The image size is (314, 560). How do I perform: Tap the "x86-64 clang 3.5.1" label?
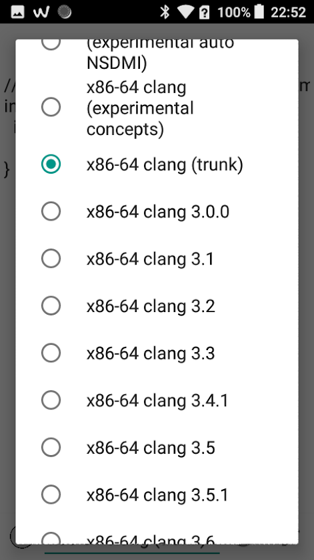157,495
